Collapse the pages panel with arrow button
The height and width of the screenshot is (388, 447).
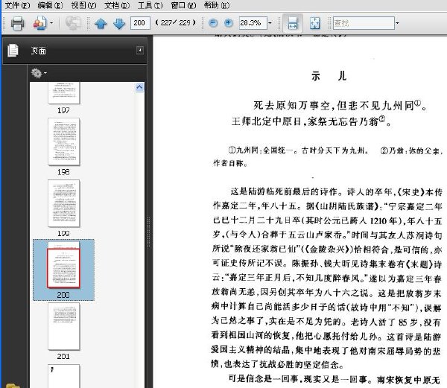tap(140, 51)
